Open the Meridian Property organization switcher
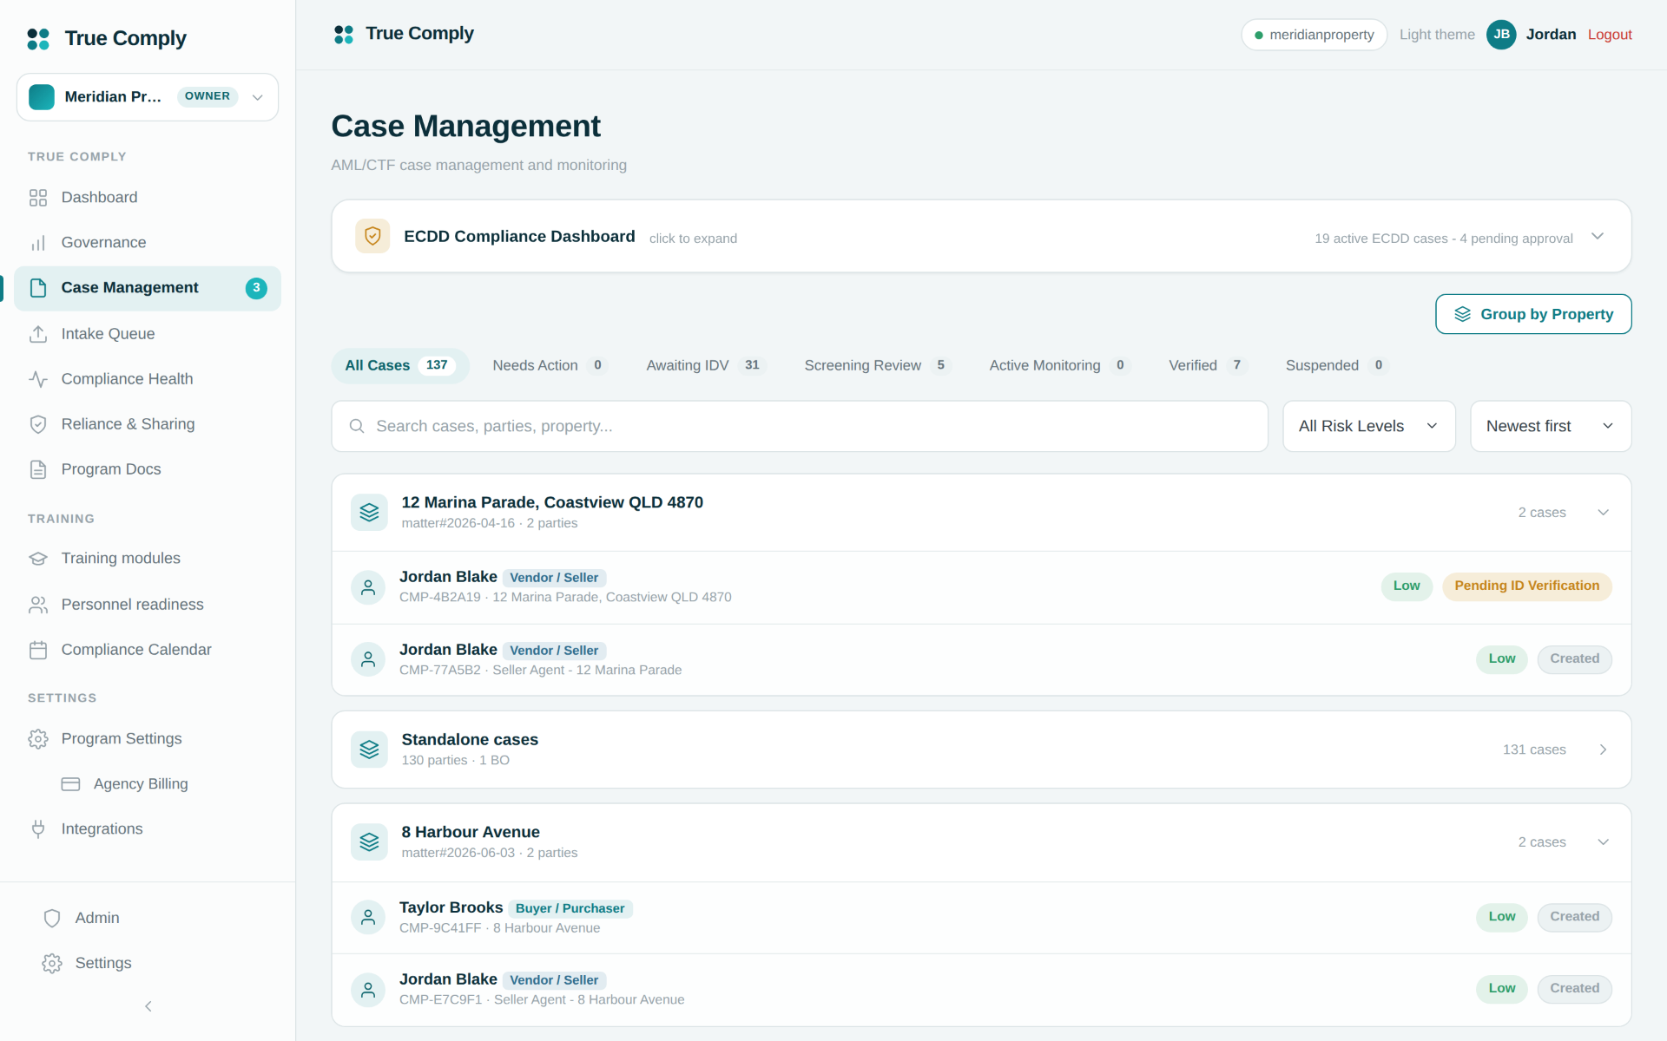1667x1041 pixels. point(148,96)
